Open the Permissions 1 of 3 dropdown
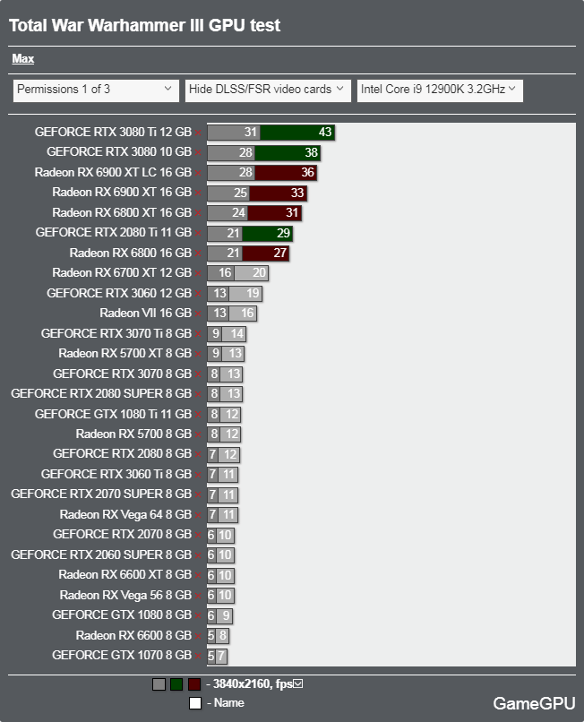The width and height of the screenshot is (584, 722). coord(96,90)
